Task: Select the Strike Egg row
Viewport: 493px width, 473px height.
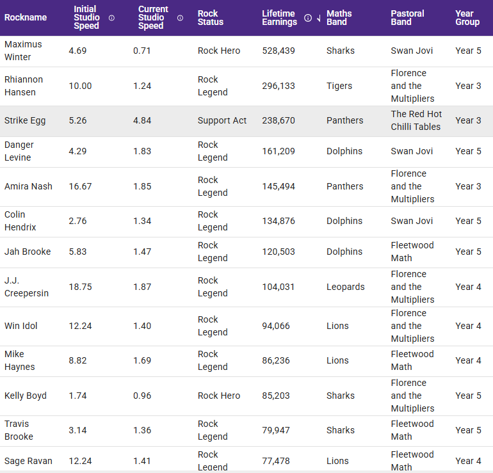Action: [25, 120]
